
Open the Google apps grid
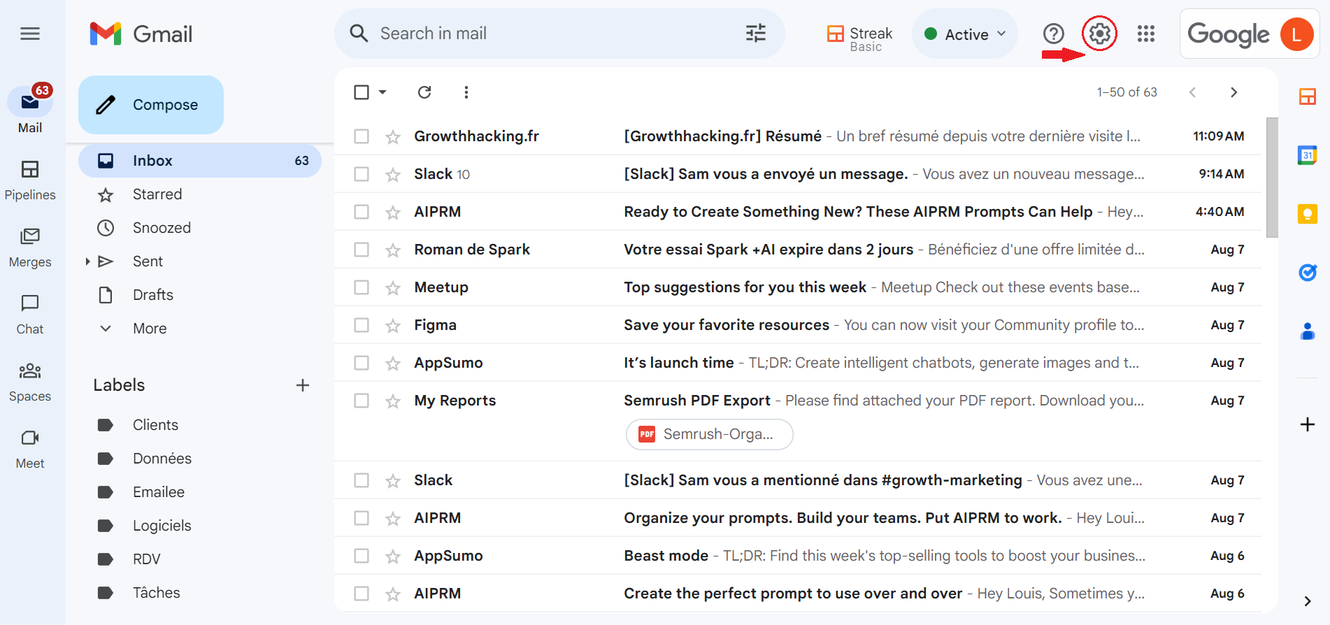pyautogui.click(x=1145, y=34)
